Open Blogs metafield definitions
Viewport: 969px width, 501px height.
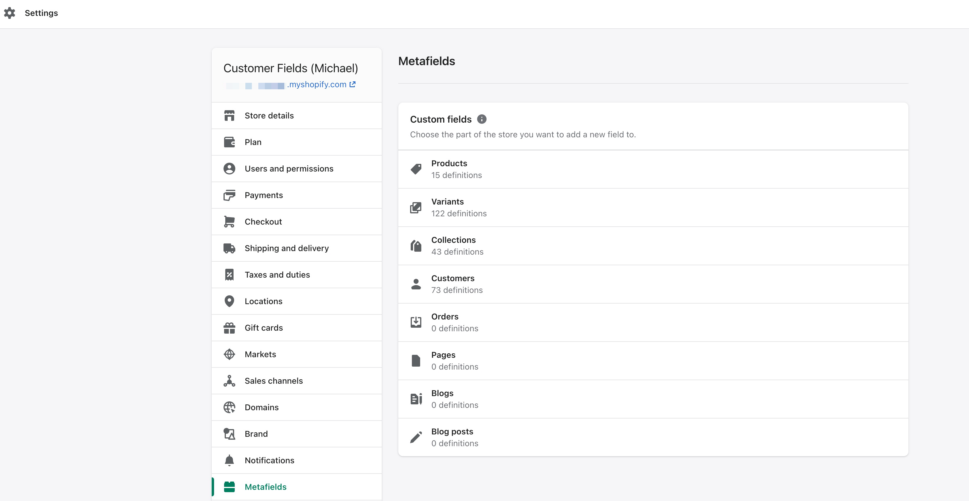[x=653, y=399]
